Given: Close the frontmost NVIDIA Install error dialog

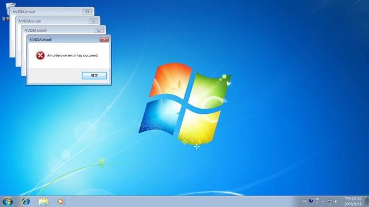Looking at the screenshot, I should pos(104,40).
